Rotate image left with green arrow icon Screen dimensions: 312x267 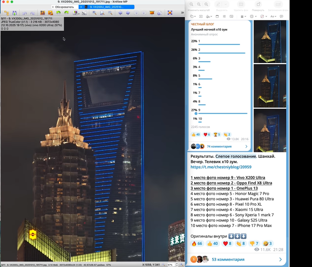pyautogui.click(x=58, y=13)
